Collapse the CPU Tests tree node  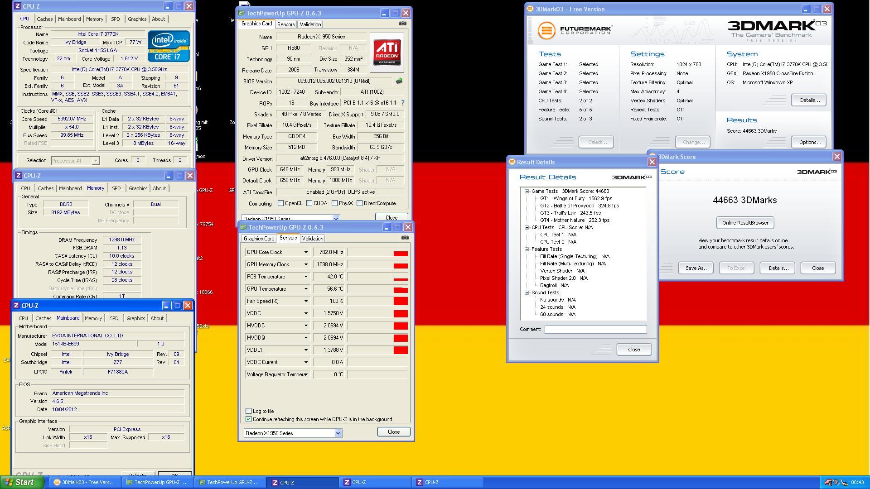[527, 227]
